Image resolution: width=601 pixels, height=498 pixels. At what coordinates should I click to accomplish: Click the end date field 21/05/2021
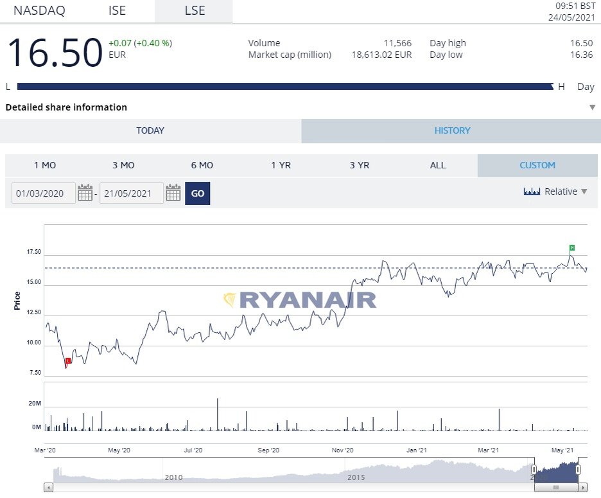point(132,193)
